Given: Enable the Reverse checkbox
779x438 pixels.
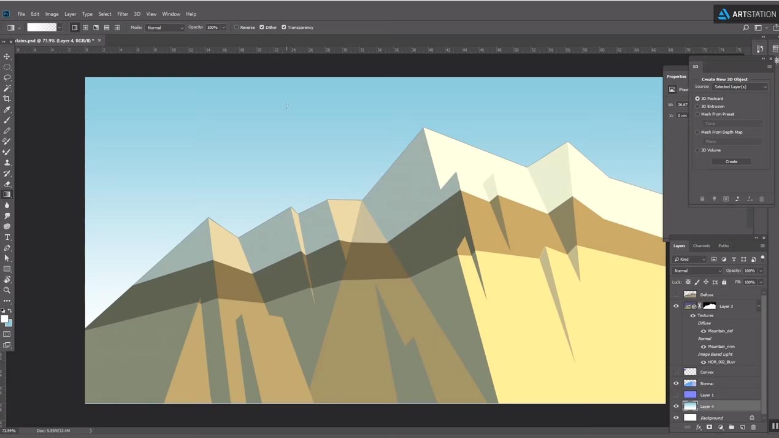Looking at the screenshot, I should pos(237,28).
